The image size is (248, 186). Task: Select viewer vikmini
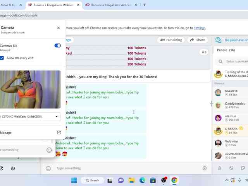point(230,118)
